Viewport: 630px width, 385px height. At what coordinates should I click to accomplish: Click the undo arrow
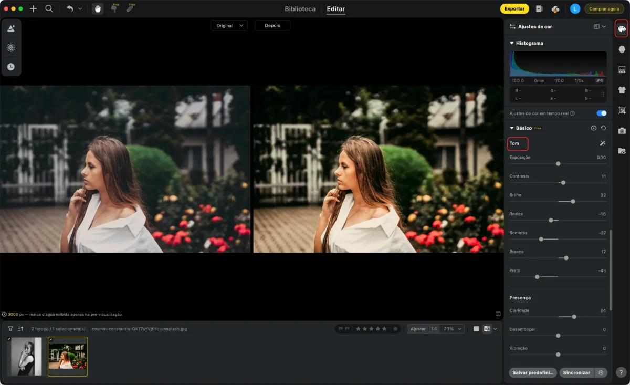tap(70, 9)
